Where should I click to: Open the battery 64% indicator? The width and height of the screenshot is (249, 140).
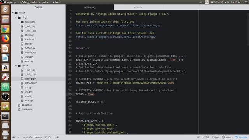[x=217, y=2]
